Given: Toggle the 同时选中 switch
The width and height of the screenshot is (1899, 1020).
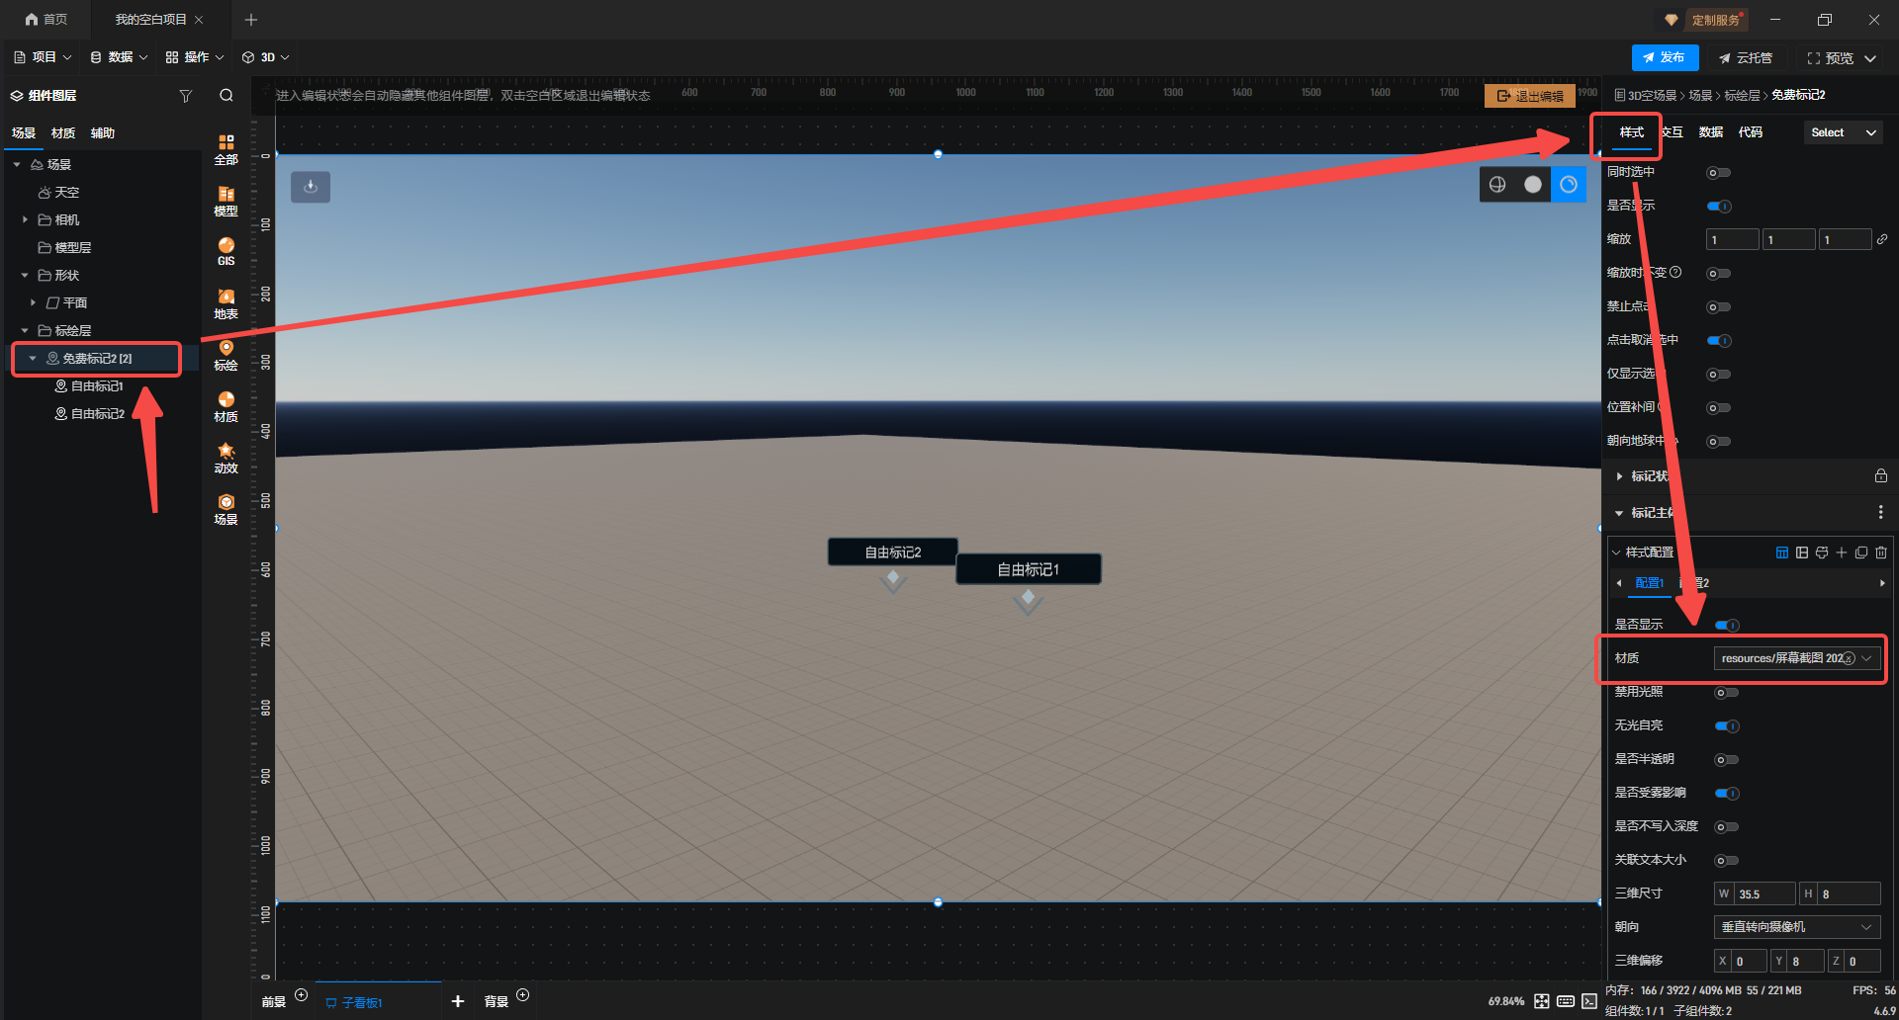Looking at the screenshot, I should (1719, 173).
